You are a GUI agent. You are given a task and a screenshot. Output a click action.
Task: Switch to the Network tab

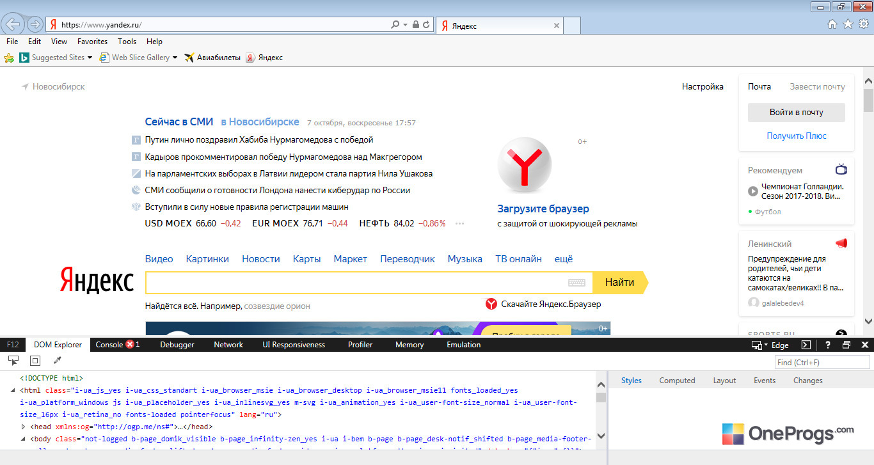[x=228, y=345]
